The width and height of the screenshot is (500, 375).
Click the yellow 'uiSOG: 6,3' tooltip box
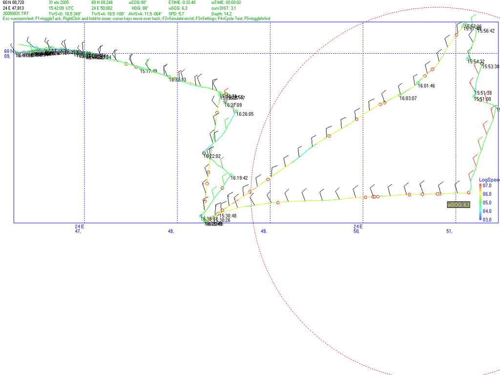click(458, 205)
